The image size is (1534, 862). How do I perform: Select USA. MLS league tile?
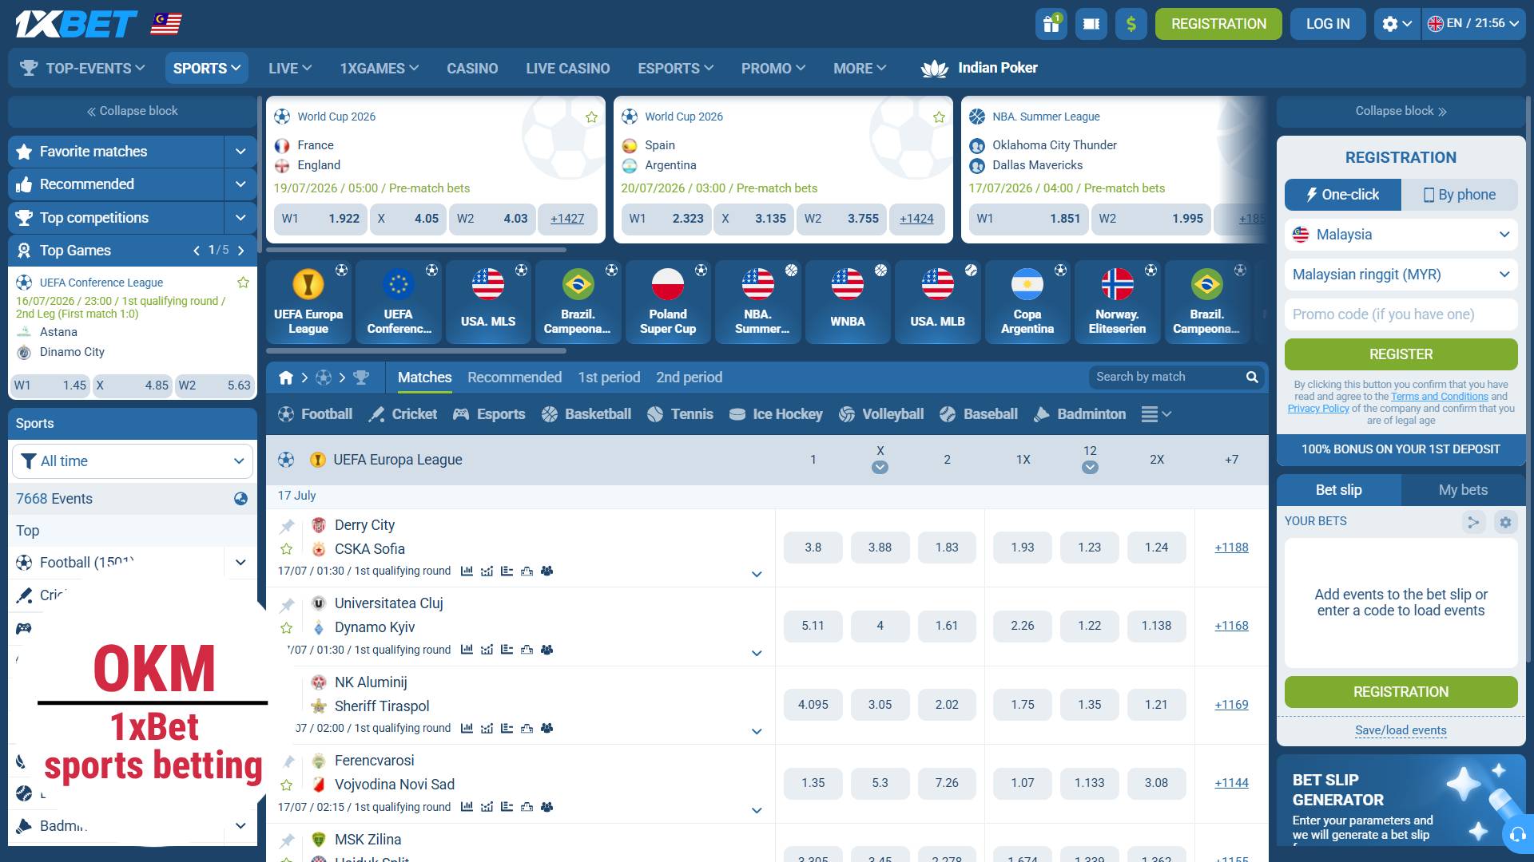tap(488, 302)
